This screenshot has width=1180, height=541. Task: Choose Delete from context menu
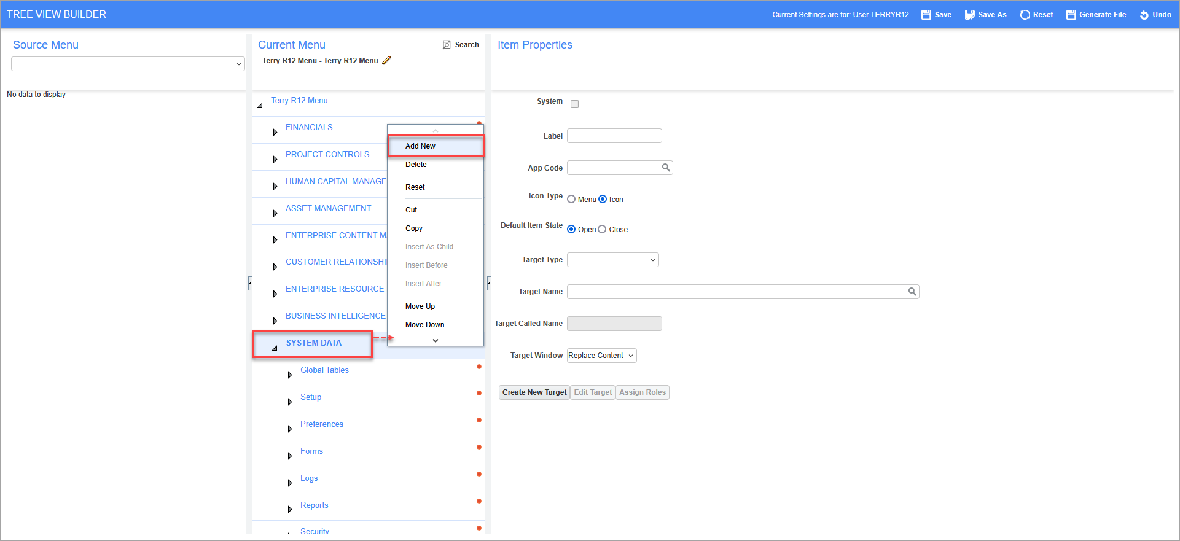[436, 165]
